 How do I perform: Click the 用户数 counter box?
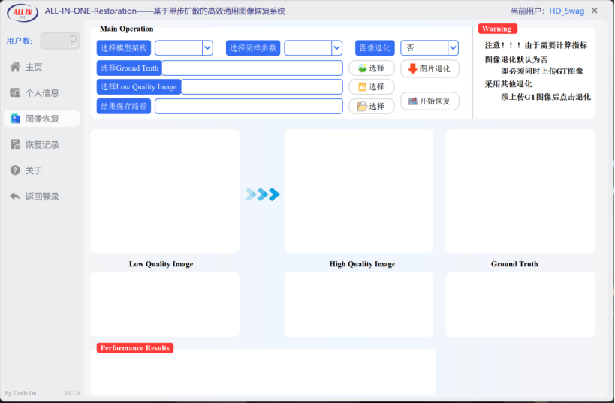point(59,41)
